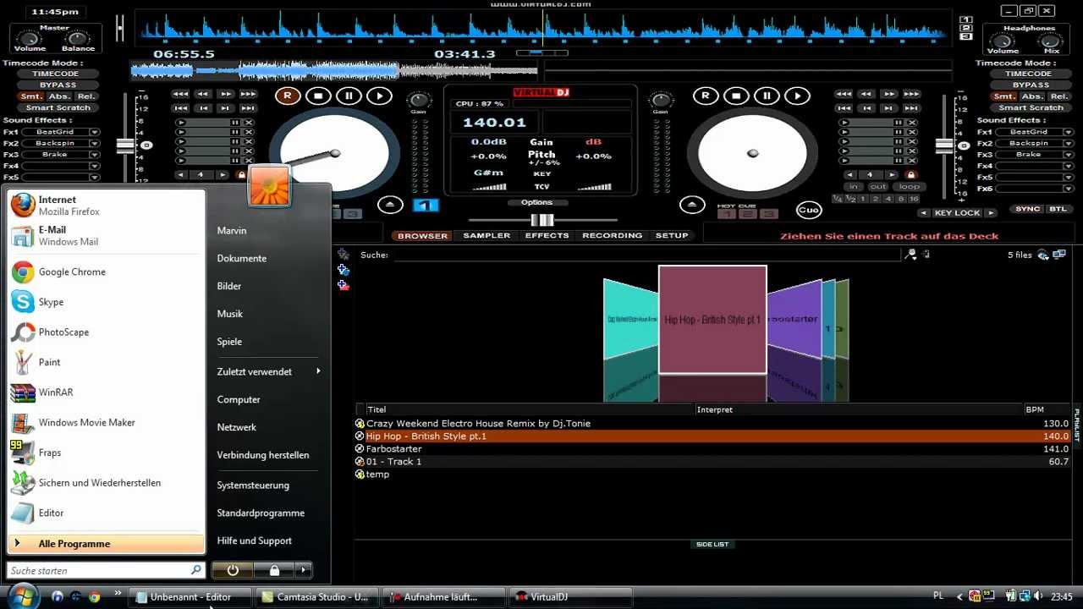The height and width of the screenshot is (609, 1083).
Task: Launch PhotoScape from the Start menu
Action: (106, 332)
